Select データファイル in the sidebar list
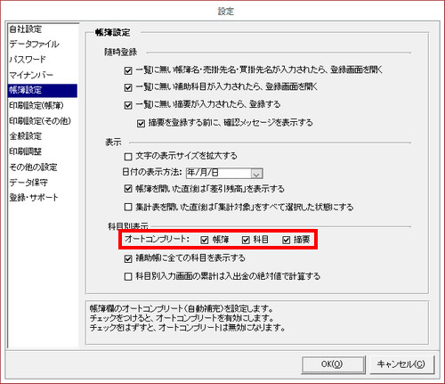 pos(34,44)
